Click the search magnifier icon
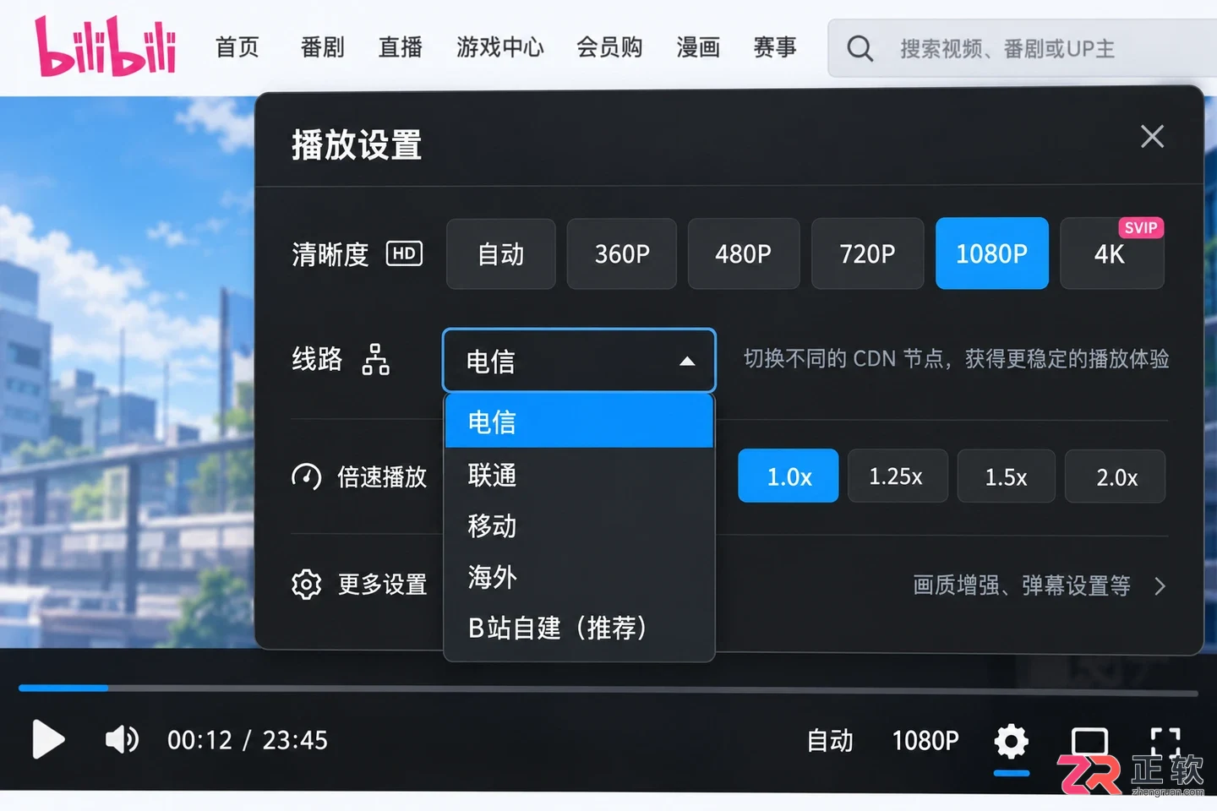Image resolution: width=1217 pixels, height=811 pixels. (x=860, y=48)
